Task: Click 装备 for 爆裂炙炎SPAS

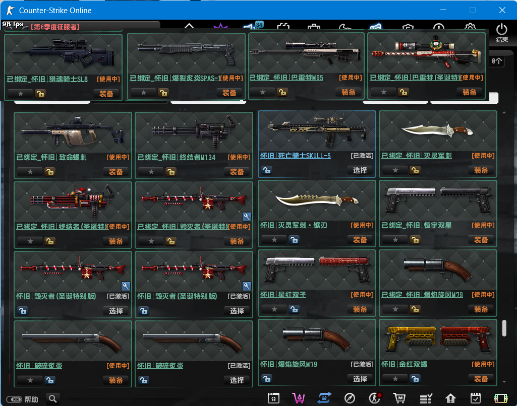Action: pos(229,93)
